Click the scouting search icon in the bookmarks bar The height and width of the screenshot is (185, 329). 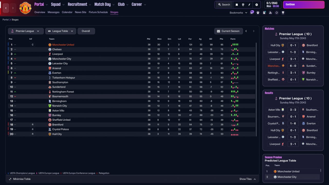click(270, 13)
